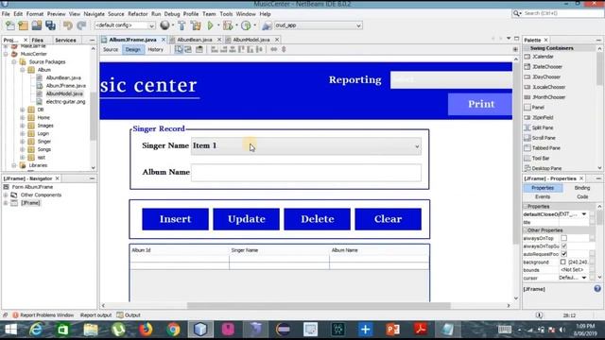Image resolution: width=605 pixels, height=340 pixels.
Task: Open the Singer Name combo box
Action: pyautogui.click(x=306, y=146)
